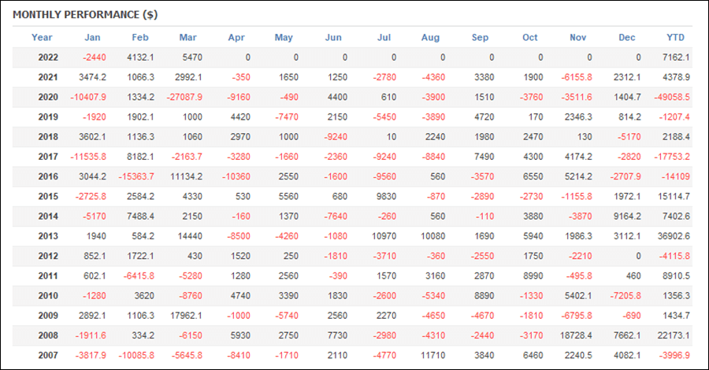Click 2021 Nov value -6155.8
The image size is (709, 370).
577,77
